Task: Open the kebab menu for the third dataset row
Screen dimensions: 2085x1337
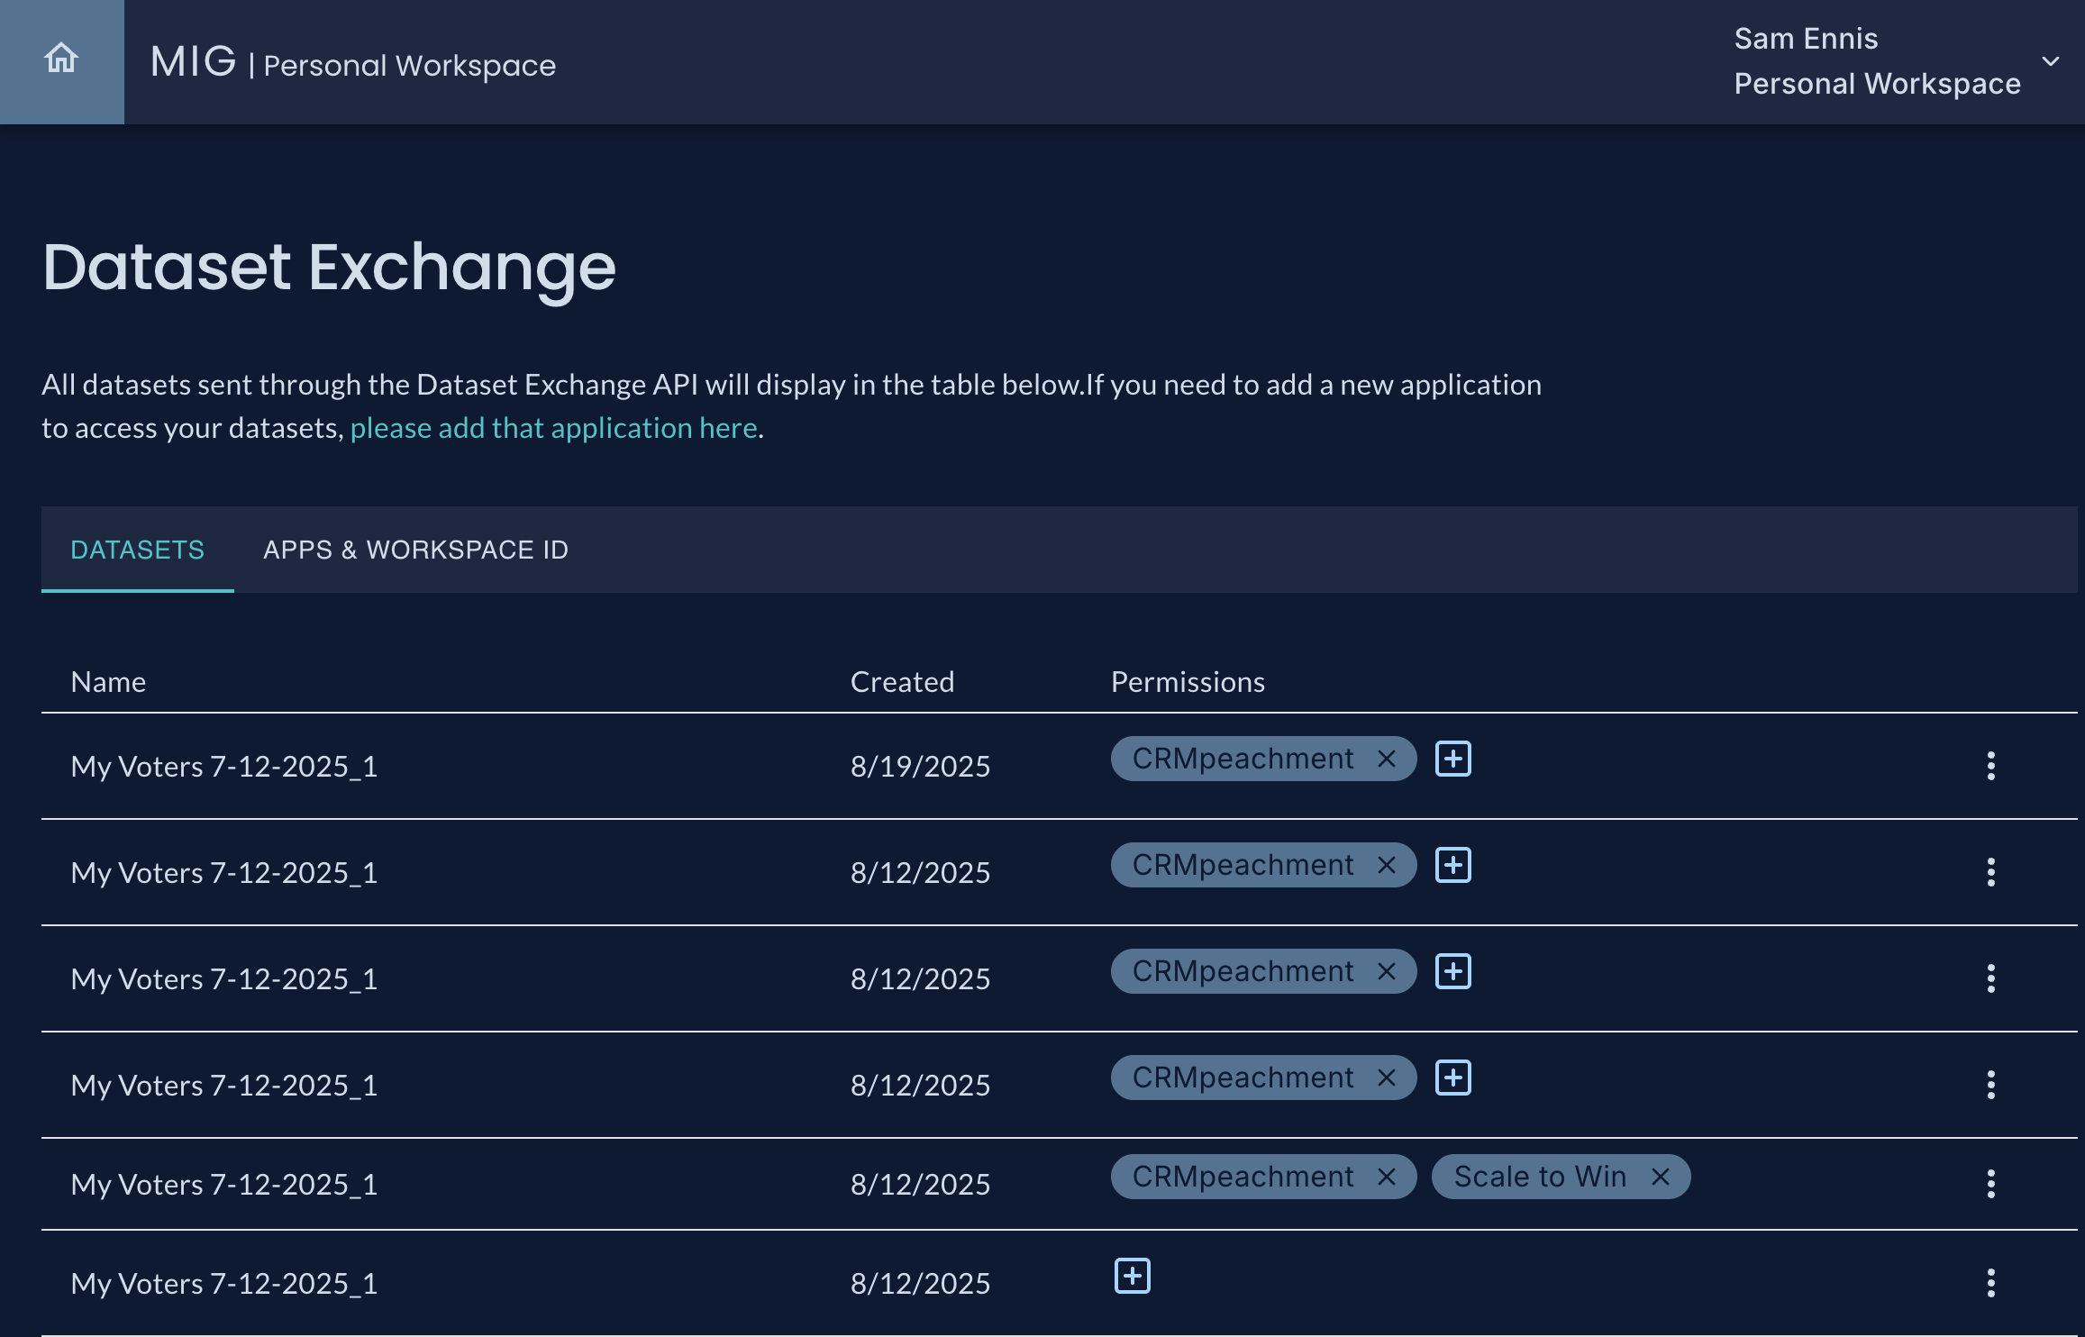Action: (x=1990, y=978)
